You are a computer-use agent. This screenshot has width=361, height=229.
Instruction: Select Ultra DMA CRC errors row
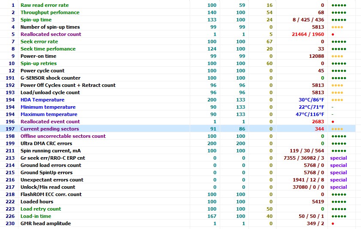point(178,143)
